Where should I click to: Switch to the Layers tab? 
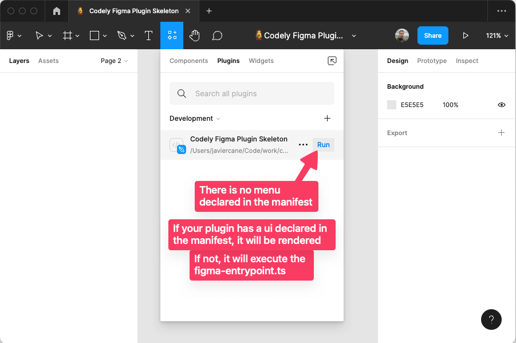19,61
